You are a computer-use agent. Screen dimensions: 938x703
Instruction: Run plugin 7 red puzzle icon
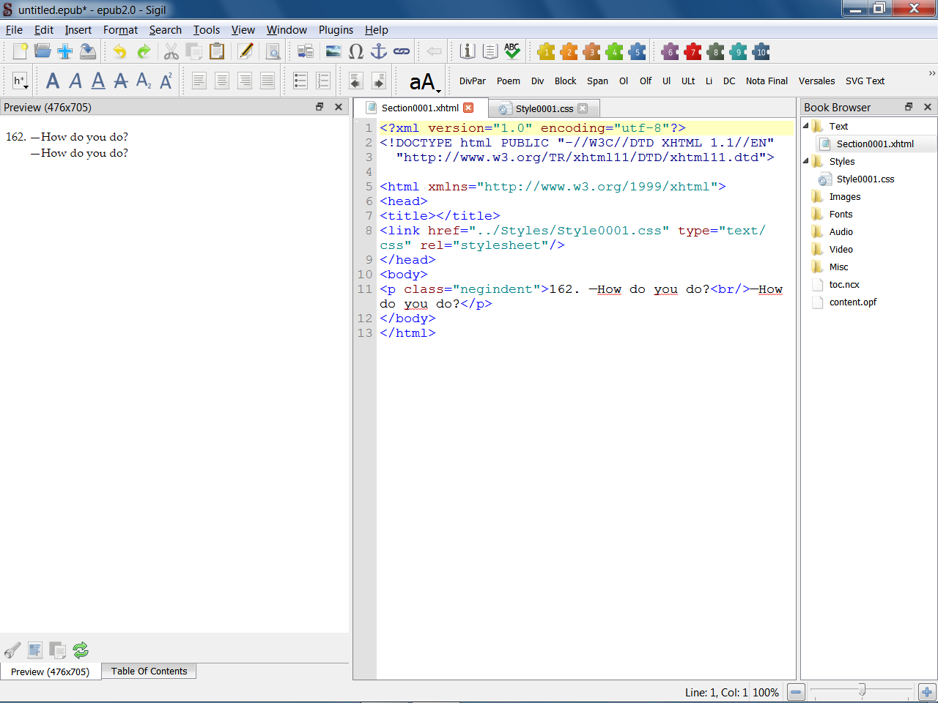point(693,51)
